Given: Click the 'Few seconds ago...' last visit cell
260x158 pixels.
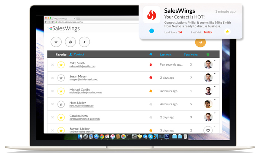Looking at the screenshot, I should click(x=172, y=65).
